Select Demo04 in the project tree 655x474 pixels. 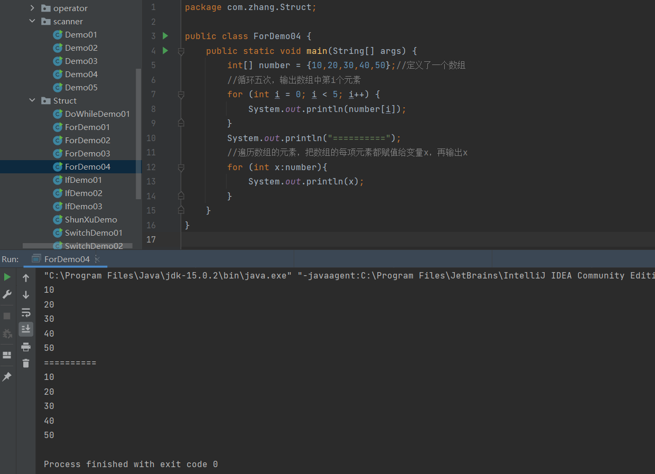click(x=81, y=75)
